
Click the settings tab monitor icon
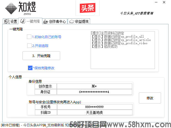coord(7,21)
